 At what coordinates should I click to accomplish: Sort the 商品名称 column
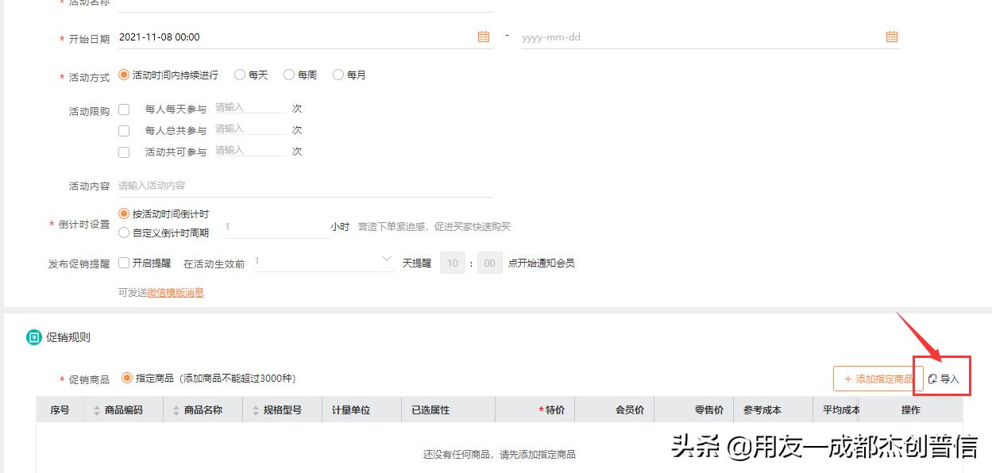coord(176,410)
